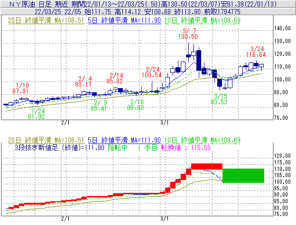The height and width of the screenshot is (225, 296).
Task: Click the tall March 7 candlestick with highest wick
Action: click(188, 53)
